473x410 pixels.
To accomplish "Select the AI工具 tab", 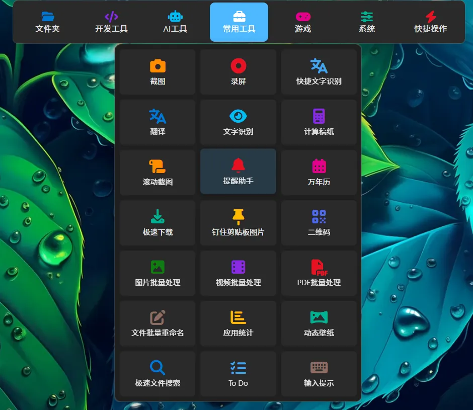I will click(x=175, y=22).
